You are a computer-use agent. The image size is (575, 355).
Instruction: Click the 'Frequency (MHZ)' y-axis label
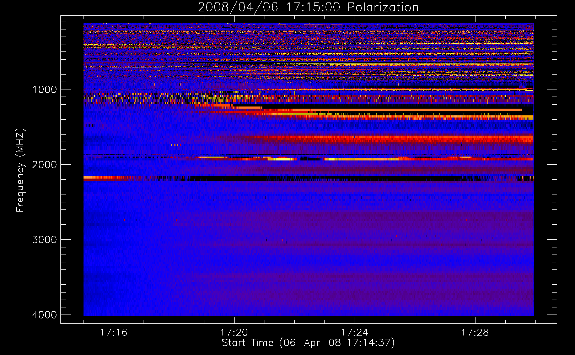(x=20, y=170)
